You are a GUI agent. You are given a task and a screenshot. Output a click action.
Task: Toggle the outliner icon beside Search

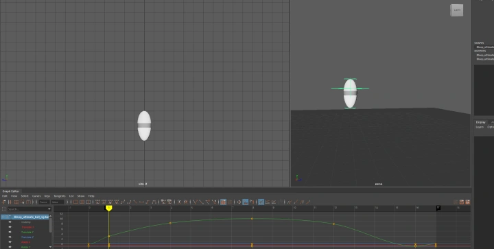pyautogui.click(x=4, y=209)
